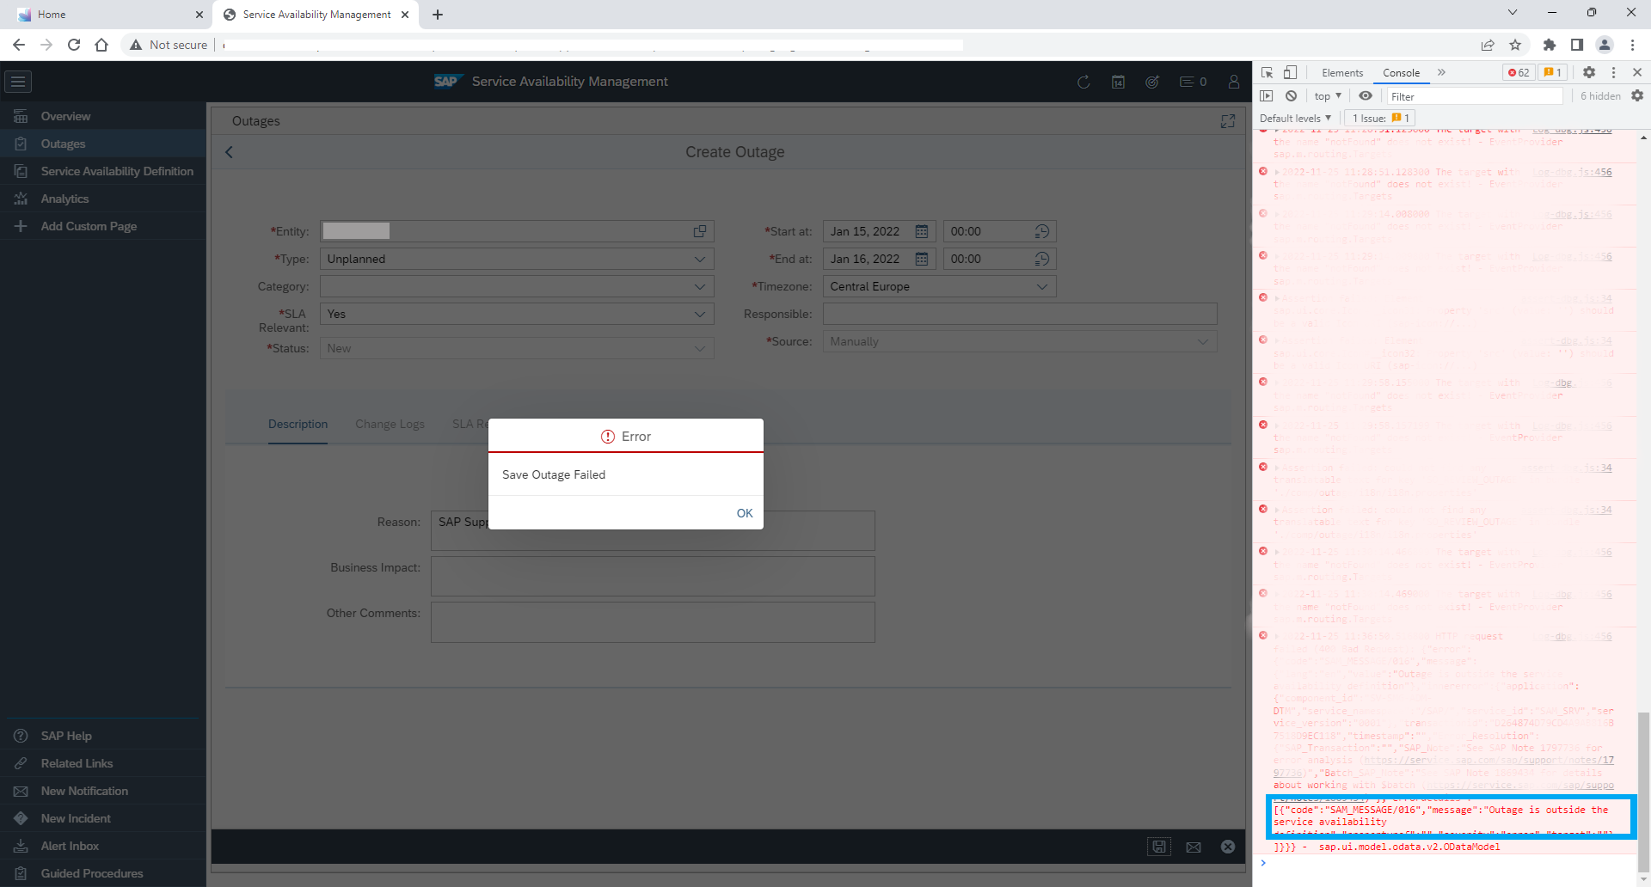Screen dimensions: 1651x887
Task: Open DevTools settings gear
Action: 1589,72
